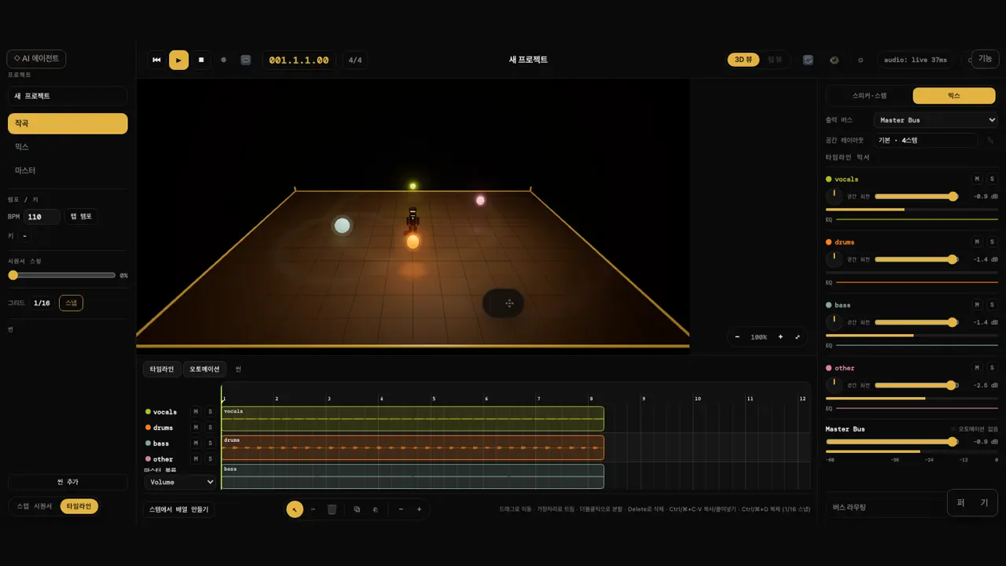Expand the 3D view to fullscreen
The width and height of the screenshot is (1006, 566).
(798, 336)
